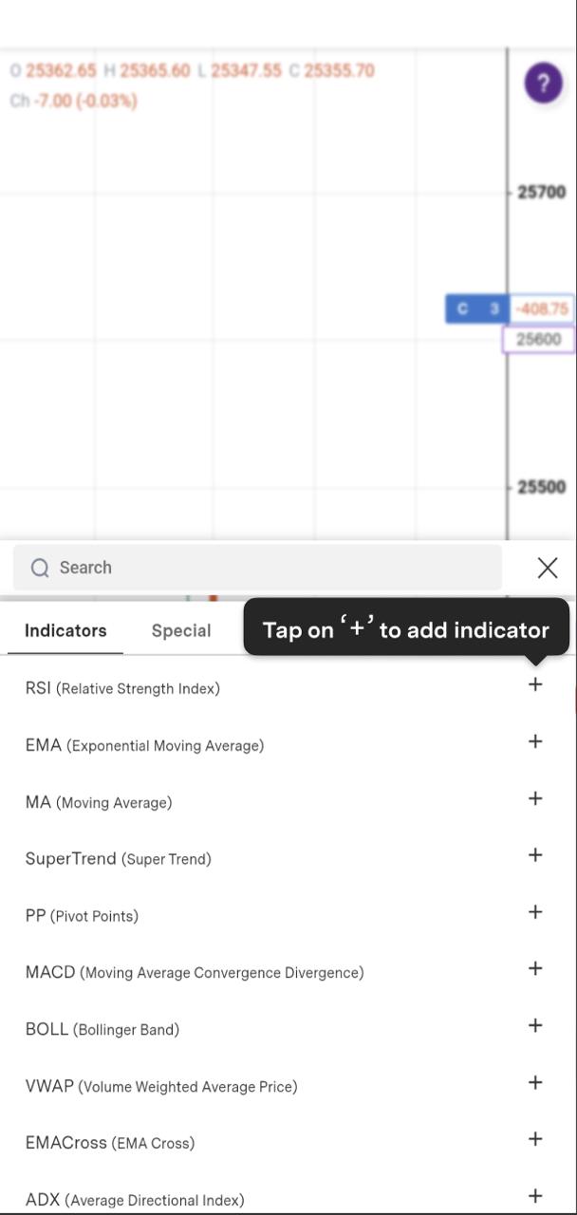
Task: Add SuperTrend indicator using plus icon
Action: pyautogui.click(x=535, y=855)
